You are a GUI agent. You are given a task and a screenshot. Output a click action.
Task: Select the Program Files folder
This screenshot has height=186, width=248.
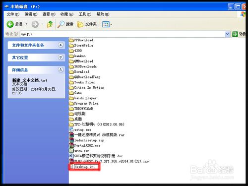[x=84, y=103]
